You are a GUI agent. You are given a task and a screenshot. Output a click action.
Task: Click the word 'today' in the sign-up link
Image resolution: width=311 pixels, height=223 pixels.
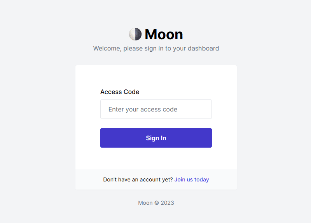pos(202,179)
